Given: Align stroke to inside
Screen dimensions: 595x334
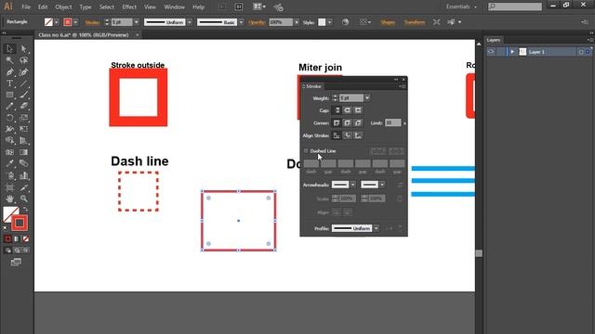Looking at the screenshot, I should pyautogui.click(x=347, y=135).
